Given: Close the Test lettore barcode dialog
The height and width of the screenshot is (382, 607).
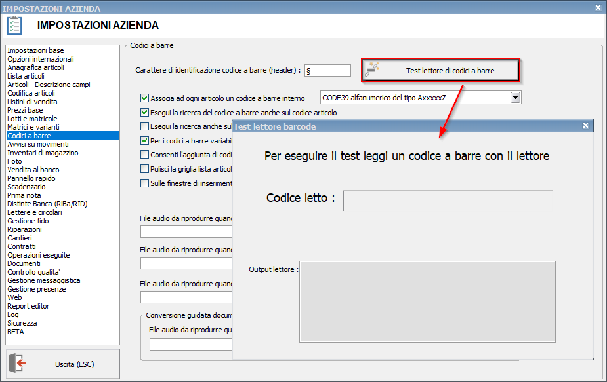Looking at the screenshot, I should point(585,126).
